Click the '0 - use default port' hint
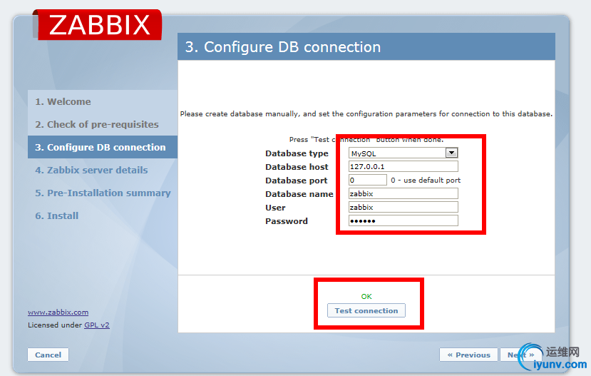 coord(426,181)
